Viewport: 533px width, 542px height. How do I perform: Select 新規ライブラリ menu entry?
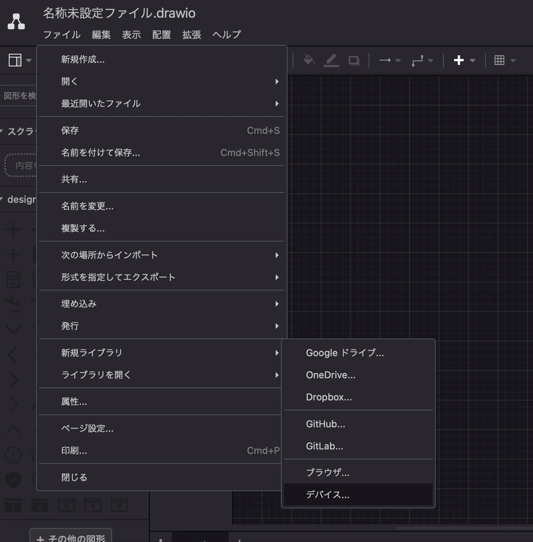coord(160,353)
